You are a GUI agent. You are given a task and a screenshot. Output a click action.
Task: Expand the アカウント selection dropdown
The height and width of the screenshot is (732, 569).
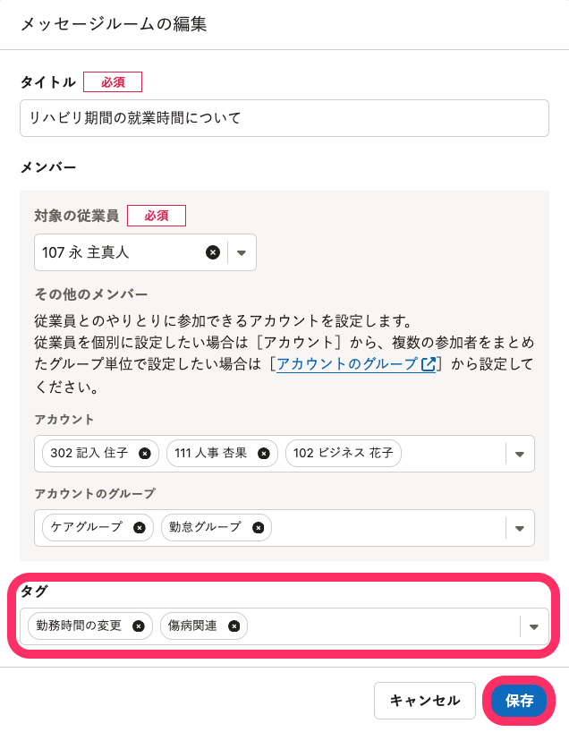tap(519, 455)
